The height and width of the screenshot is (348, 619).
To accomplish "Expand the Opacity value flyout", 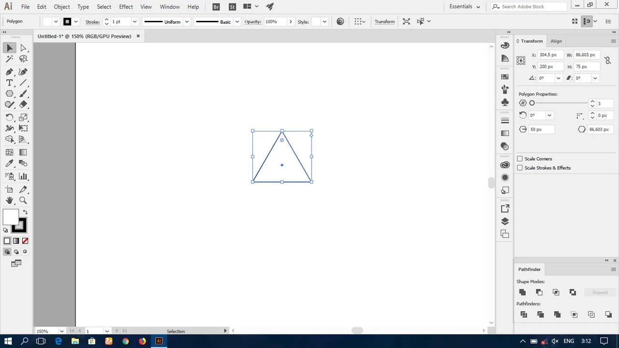I will [290, 22].
